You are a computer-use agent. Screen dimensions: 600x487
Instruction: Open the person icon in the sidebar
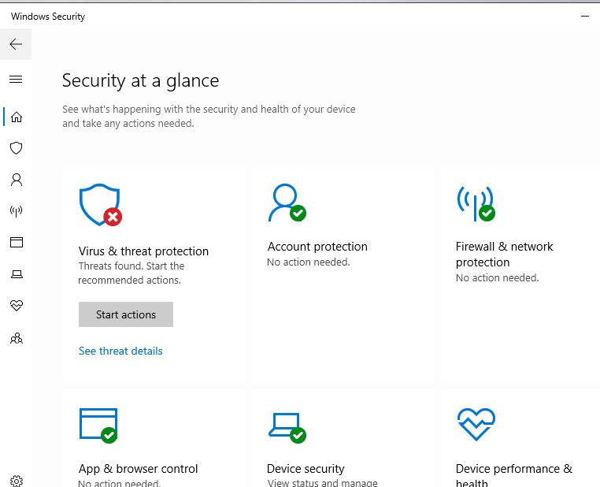(16, 180)
